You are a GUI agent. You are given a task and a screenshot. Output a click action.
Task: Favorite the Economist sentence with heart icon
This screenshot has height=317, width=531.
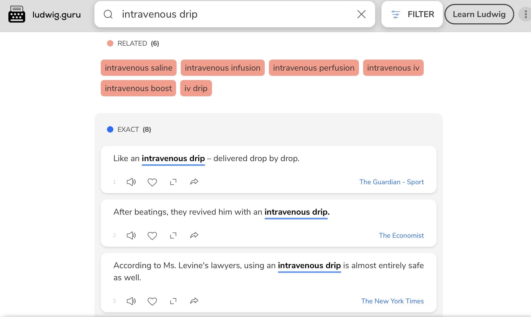pyautogui.click(x=152, y=236)
